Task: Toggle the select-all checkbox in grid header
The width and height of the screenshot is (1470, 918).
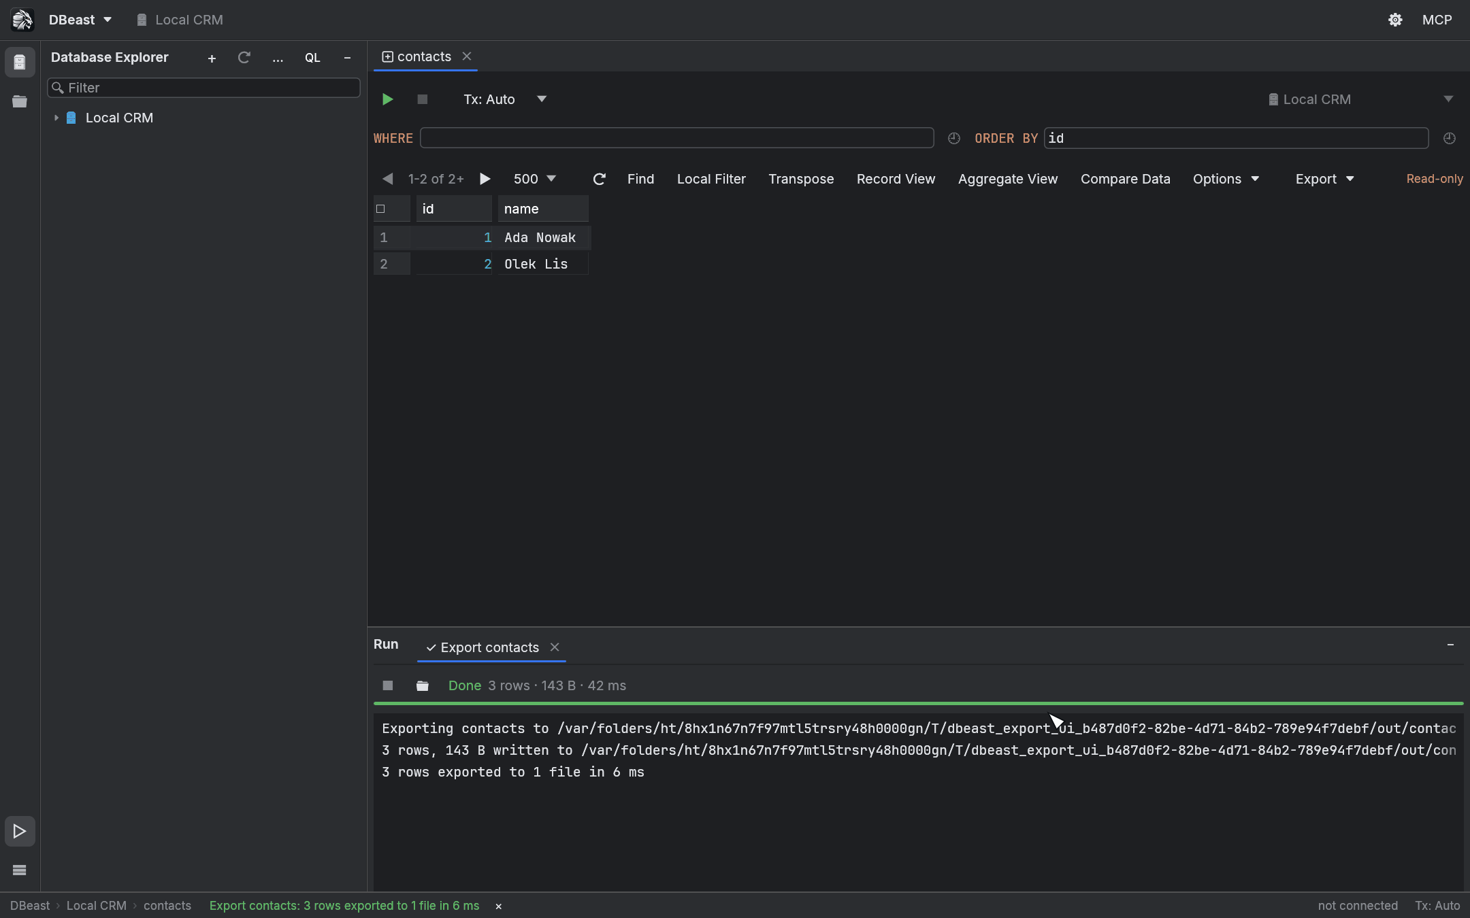Action: (x=380, y=209)
